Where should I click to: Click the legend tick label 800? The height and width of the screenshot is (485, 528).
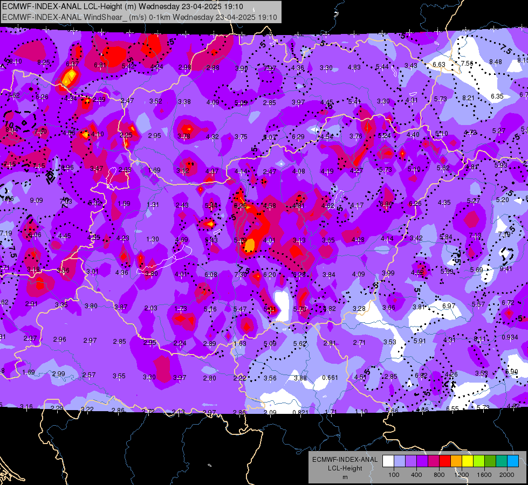click(x=439, y=475)
